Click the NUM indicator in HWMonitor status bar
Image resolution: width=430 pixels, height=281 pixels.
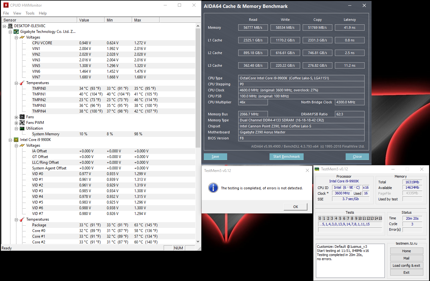tap(179, 248)
